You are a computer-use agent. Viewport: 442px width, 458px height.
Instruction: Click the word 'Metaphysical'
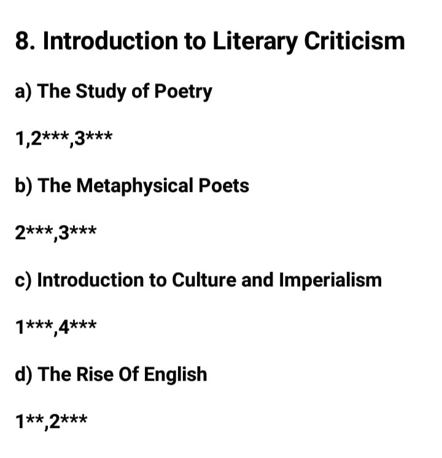click(x=134, y=186)
